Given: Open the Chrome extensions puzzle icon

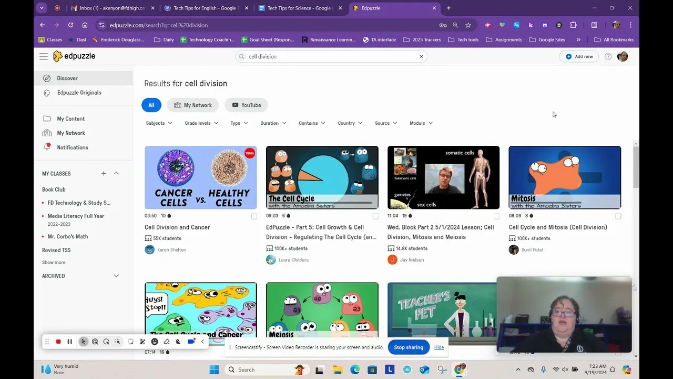Looking at the screenshot, I should coord(573,25).
